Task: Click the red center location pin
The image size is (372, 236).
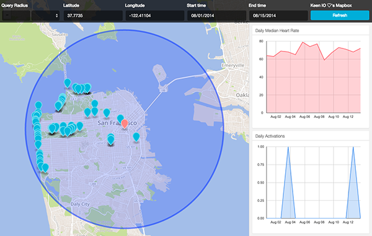Action: pos(125,124)
